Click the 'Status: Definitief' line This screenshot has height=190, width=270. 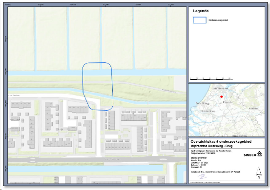click(199, 158)
